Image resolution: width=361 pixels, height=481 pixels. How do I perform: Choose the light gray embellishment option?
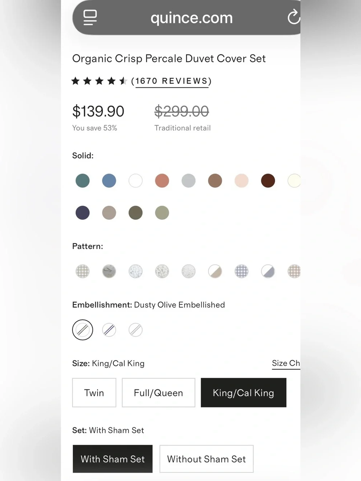pyautogui.click(x=136, y=330)
